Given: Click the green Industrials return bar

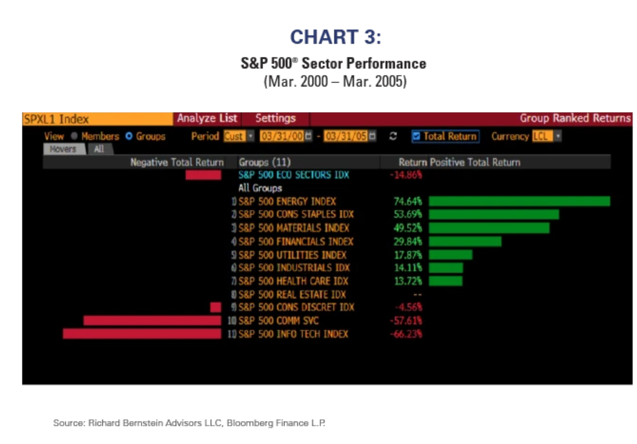Looking at the screenshot, I should pyautogui.click(x=446, y=268).
